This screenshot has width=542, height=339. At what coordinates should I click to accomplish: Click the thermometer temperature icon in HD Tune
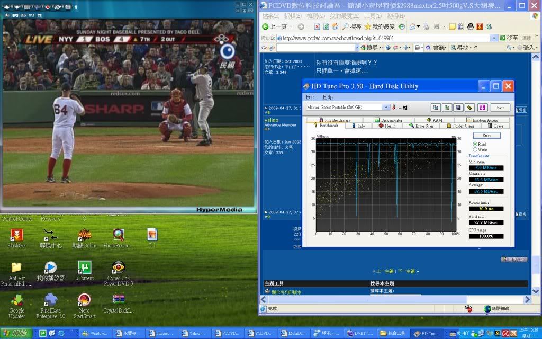(393, 108)
